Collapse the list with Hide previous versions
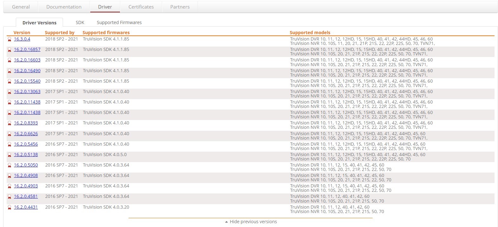Screen dimensions: 498x227 point(251,222)
